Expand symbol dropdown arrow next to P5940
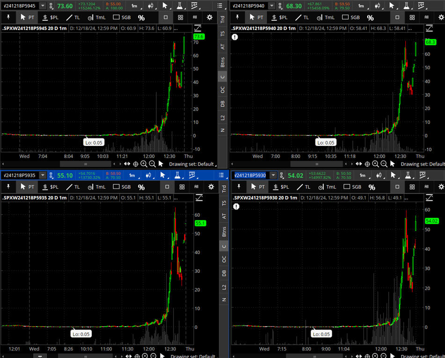The image size is (445, 358). (x=271, y=6)
